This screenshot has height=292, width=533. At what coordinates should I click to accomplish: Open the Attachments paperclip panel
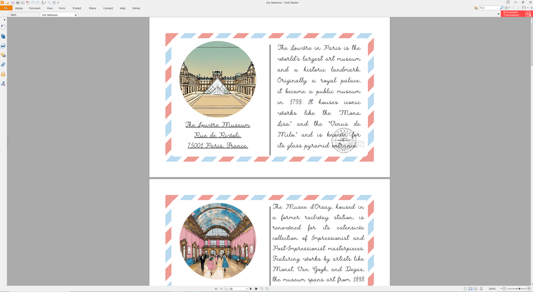point(3,65)
